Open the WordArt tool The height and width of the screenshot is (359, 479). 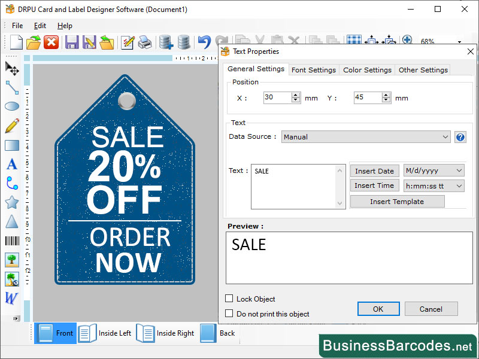tap(12, 299)
